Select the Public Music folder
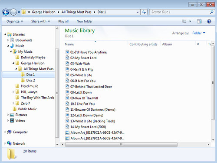 click(x=27, y=109)
